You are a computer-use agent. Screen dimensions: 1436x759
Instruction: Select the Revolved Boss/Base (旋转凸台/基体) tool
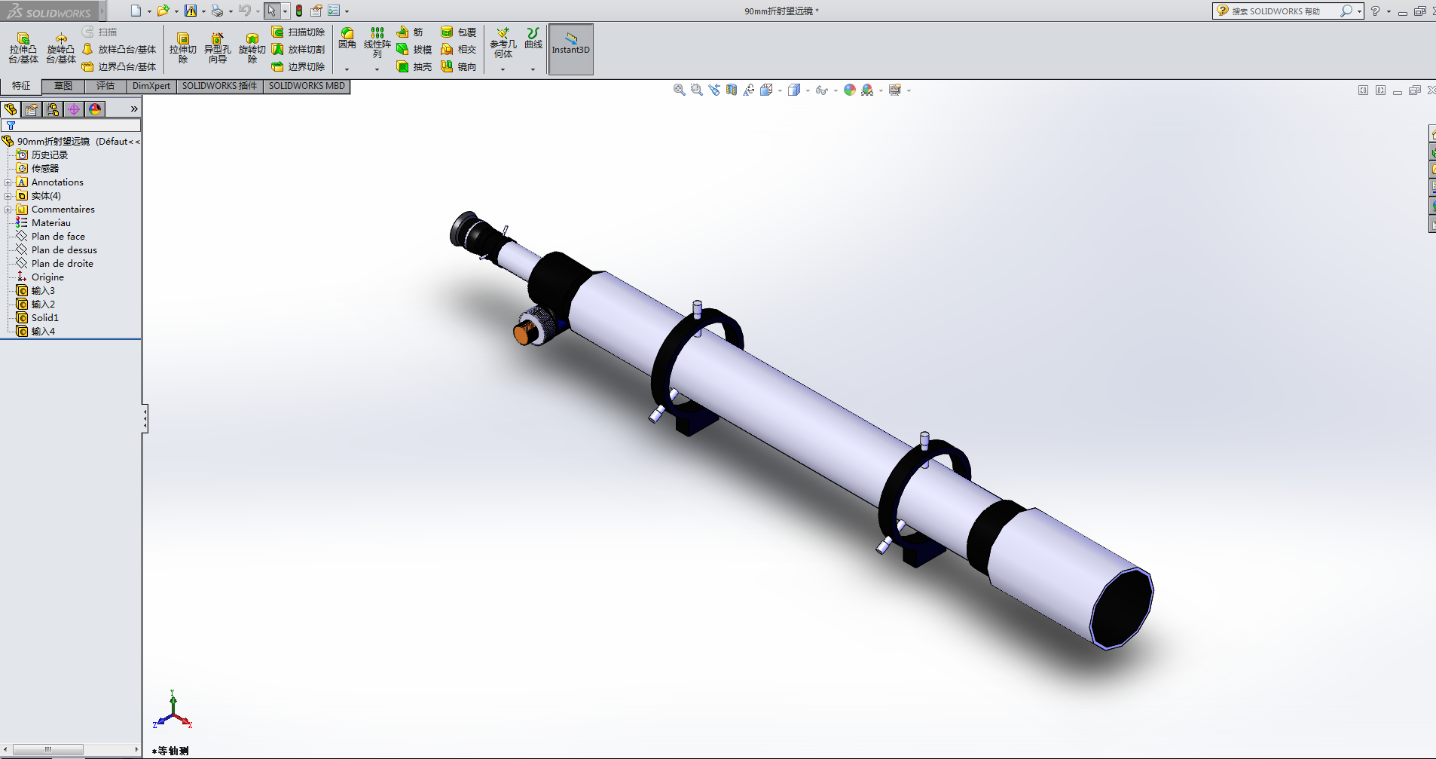point(61,48)
